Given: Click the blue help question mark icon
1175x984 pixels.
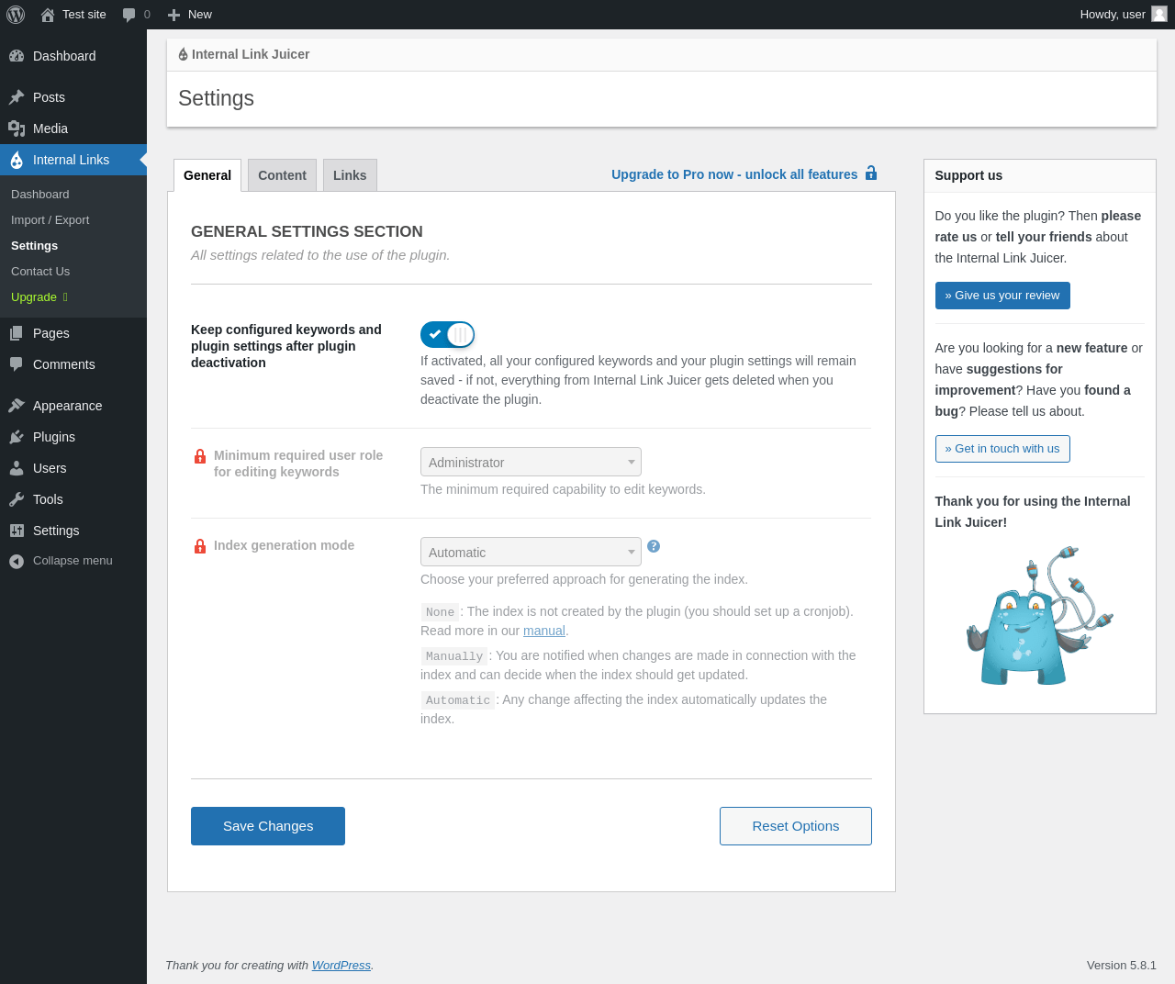Looking at the screenshot, I should point(654,546).
